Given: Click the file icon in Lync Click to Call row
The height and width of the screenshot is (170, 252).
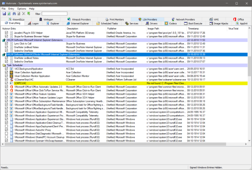Looking at the screenshot, I should coord(11,44).
